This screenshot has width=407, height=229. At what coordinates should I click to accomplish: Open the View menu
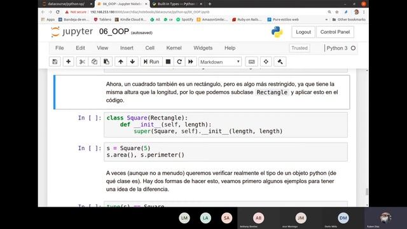coord(102,48)
